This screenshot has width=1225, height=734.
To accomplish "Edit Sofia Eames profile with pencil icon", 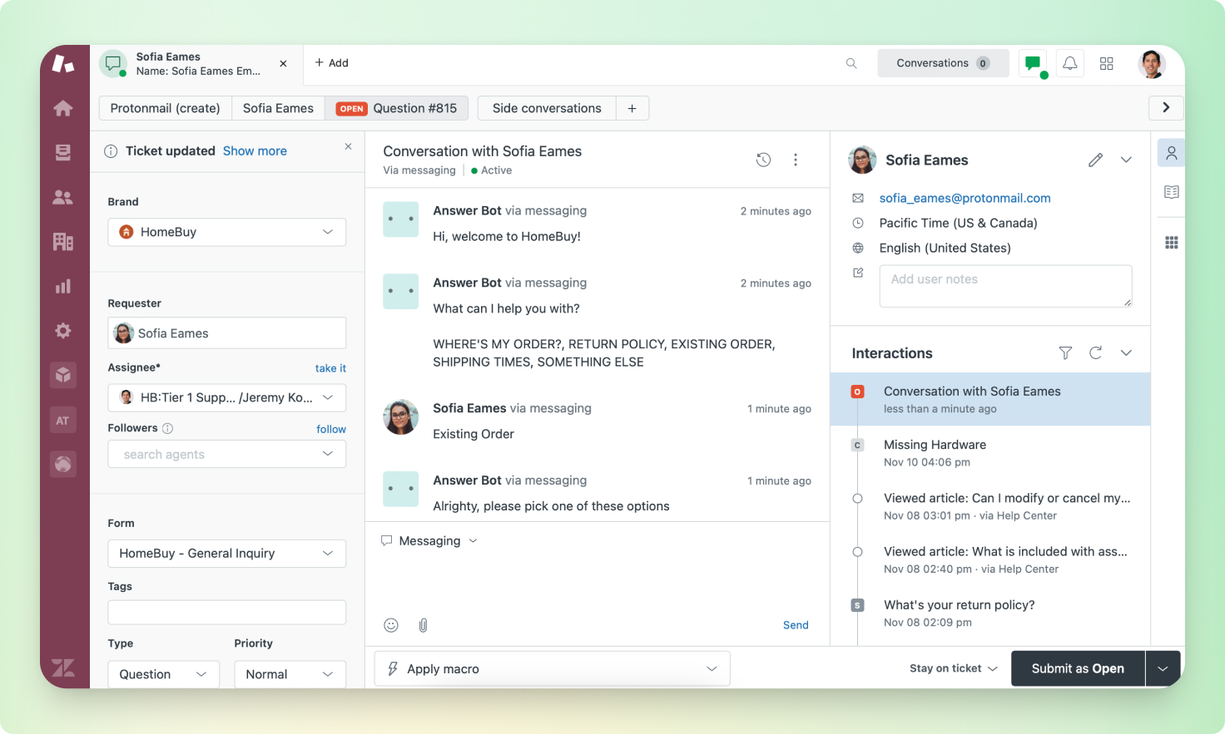I will (x=1095, y=160).
